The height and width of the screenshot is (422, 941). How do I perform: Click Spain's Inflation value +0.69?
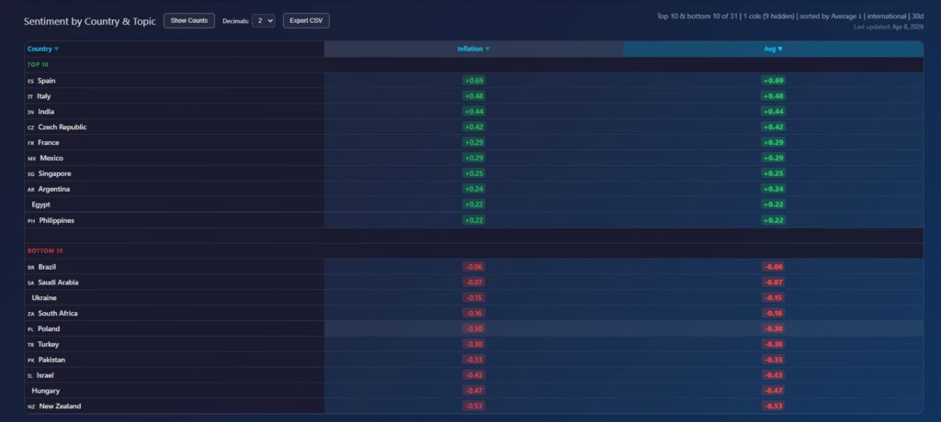473,81
